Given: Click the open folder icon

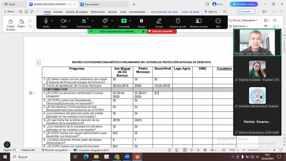Looking at the screenshot, I should coord(21,12).
